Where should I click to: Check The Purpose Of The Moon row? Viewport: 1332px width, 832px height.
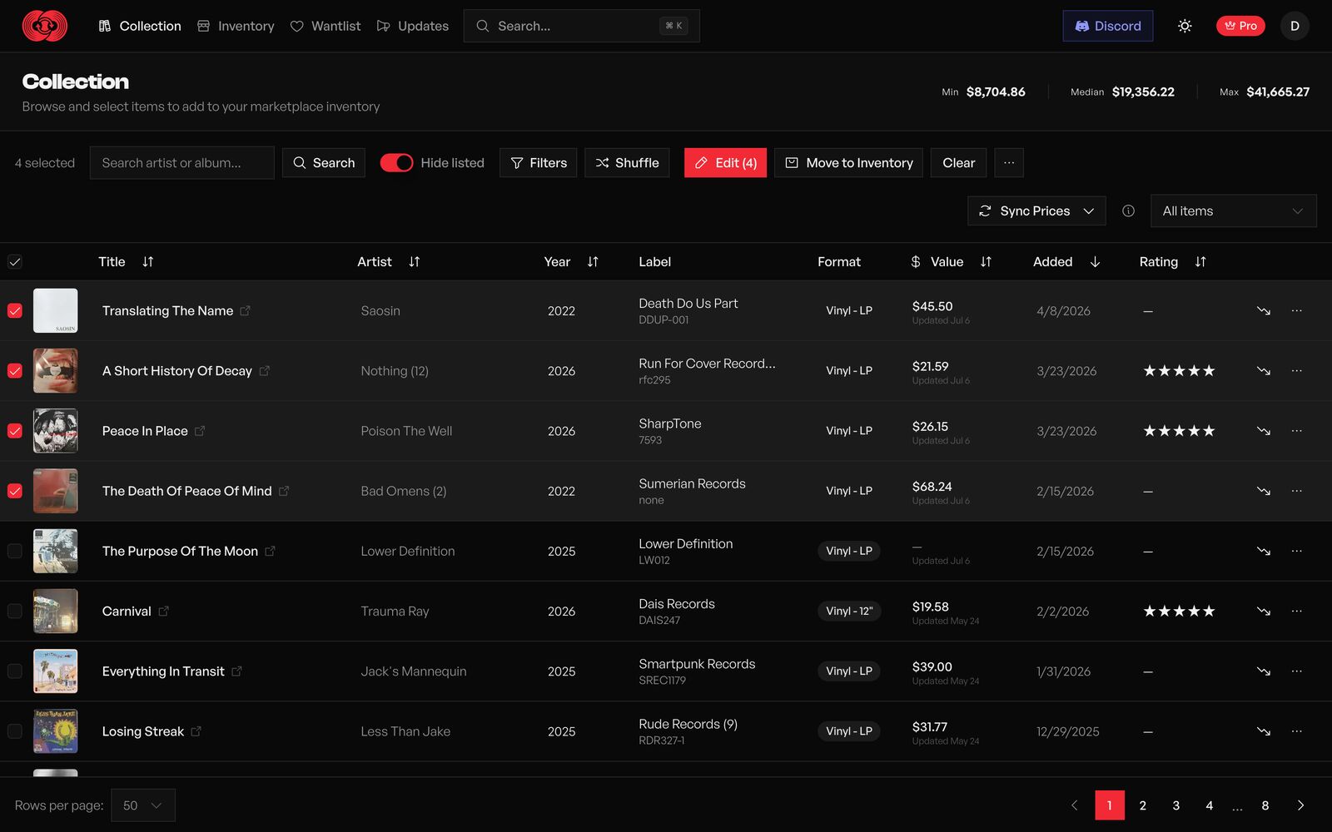[15, 551]
